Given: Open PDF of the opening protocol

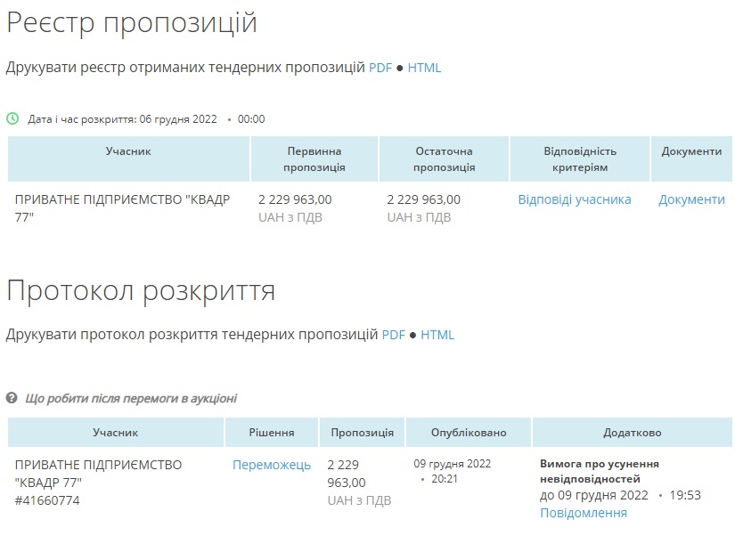Looking at the screenshot, I should click(393, 335).
